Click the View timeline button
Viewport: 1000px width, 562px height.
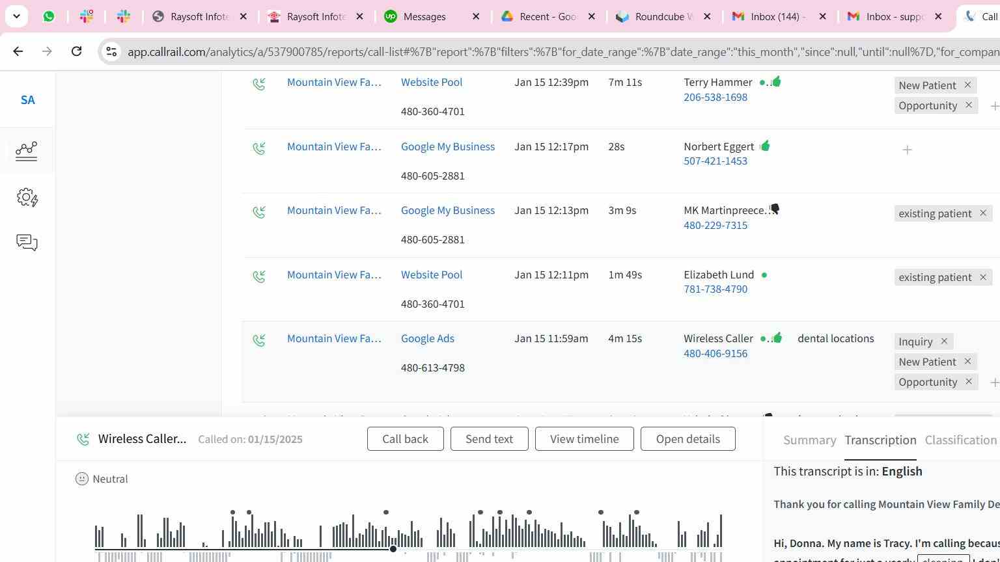pos(585,439)
